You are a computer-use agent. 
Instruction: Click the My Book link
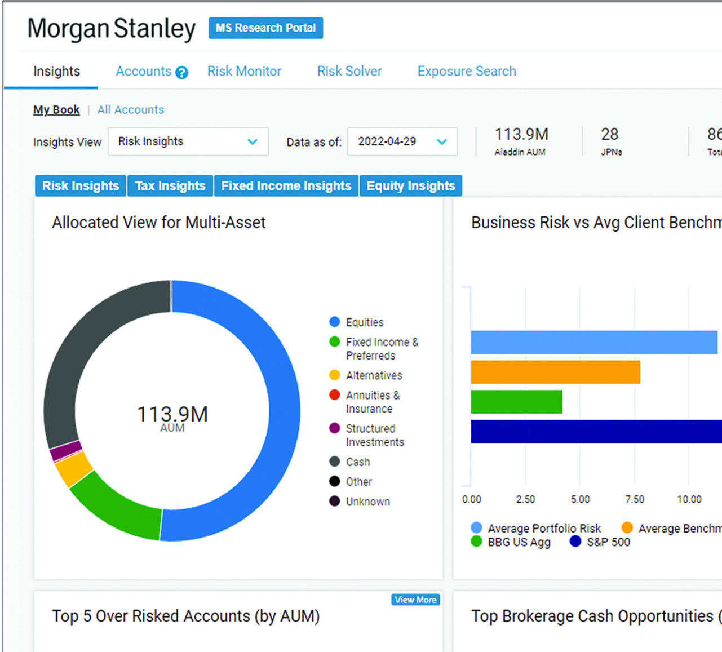56,110
